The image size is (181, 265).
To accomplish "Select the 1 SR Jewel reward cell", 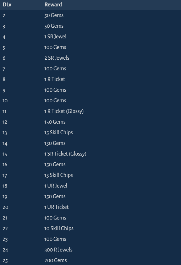I will point(55,37).
